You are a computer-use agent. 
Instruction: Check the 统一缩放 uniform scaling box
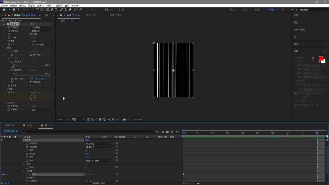click(x=31, y=55)
